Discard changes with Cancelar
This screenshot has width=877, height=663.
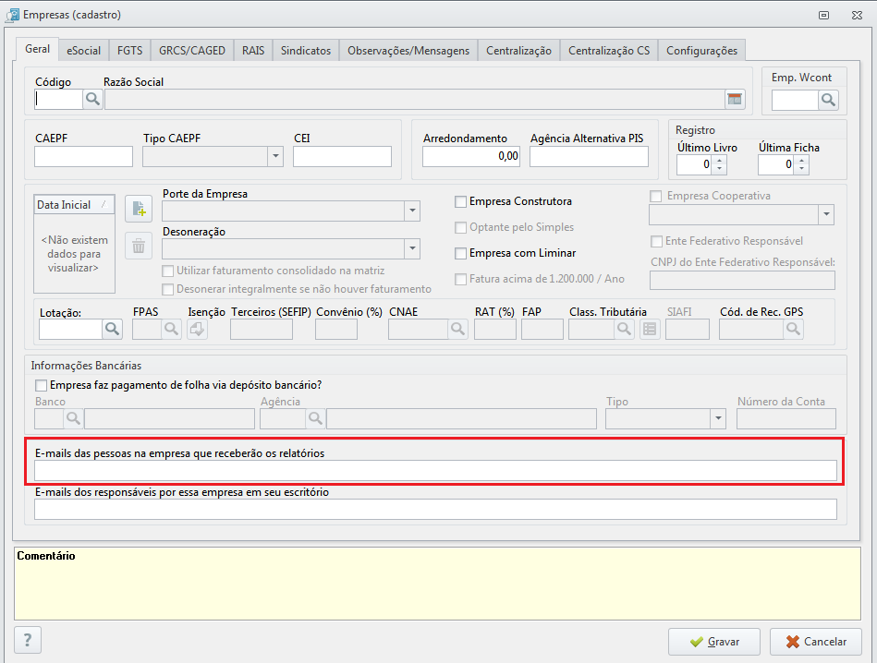(816, 642)
